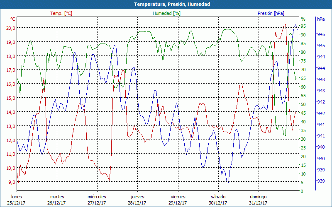Select the viernes 29/12/17 date marker
Viewport: 332px width, 207px height.
click(178, 200)
